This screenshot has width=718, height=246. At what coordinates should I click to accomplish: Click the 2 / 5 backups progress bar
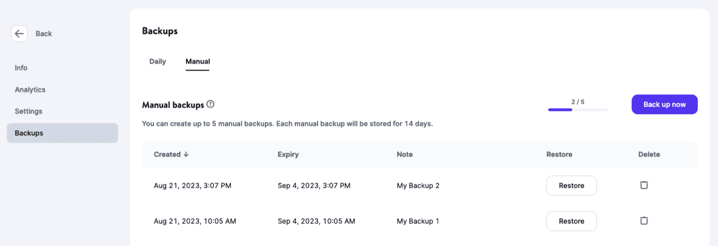577,109
